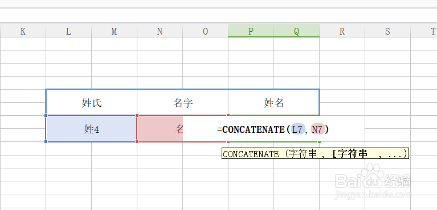Click the L7 reference in the formula

click(297, 129)
